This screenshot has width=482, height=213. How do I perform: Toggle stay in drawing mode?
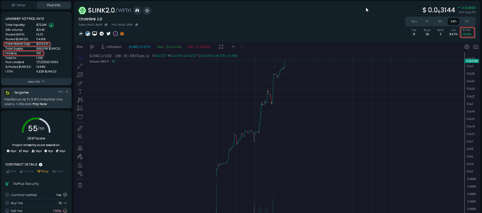[x=80, y=156]
